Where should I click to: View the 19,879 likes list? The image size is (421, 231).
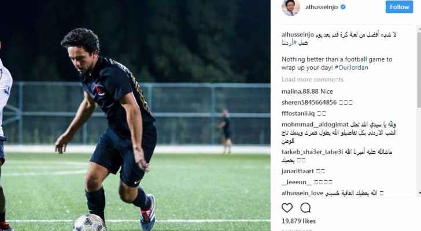coord(298,221)
